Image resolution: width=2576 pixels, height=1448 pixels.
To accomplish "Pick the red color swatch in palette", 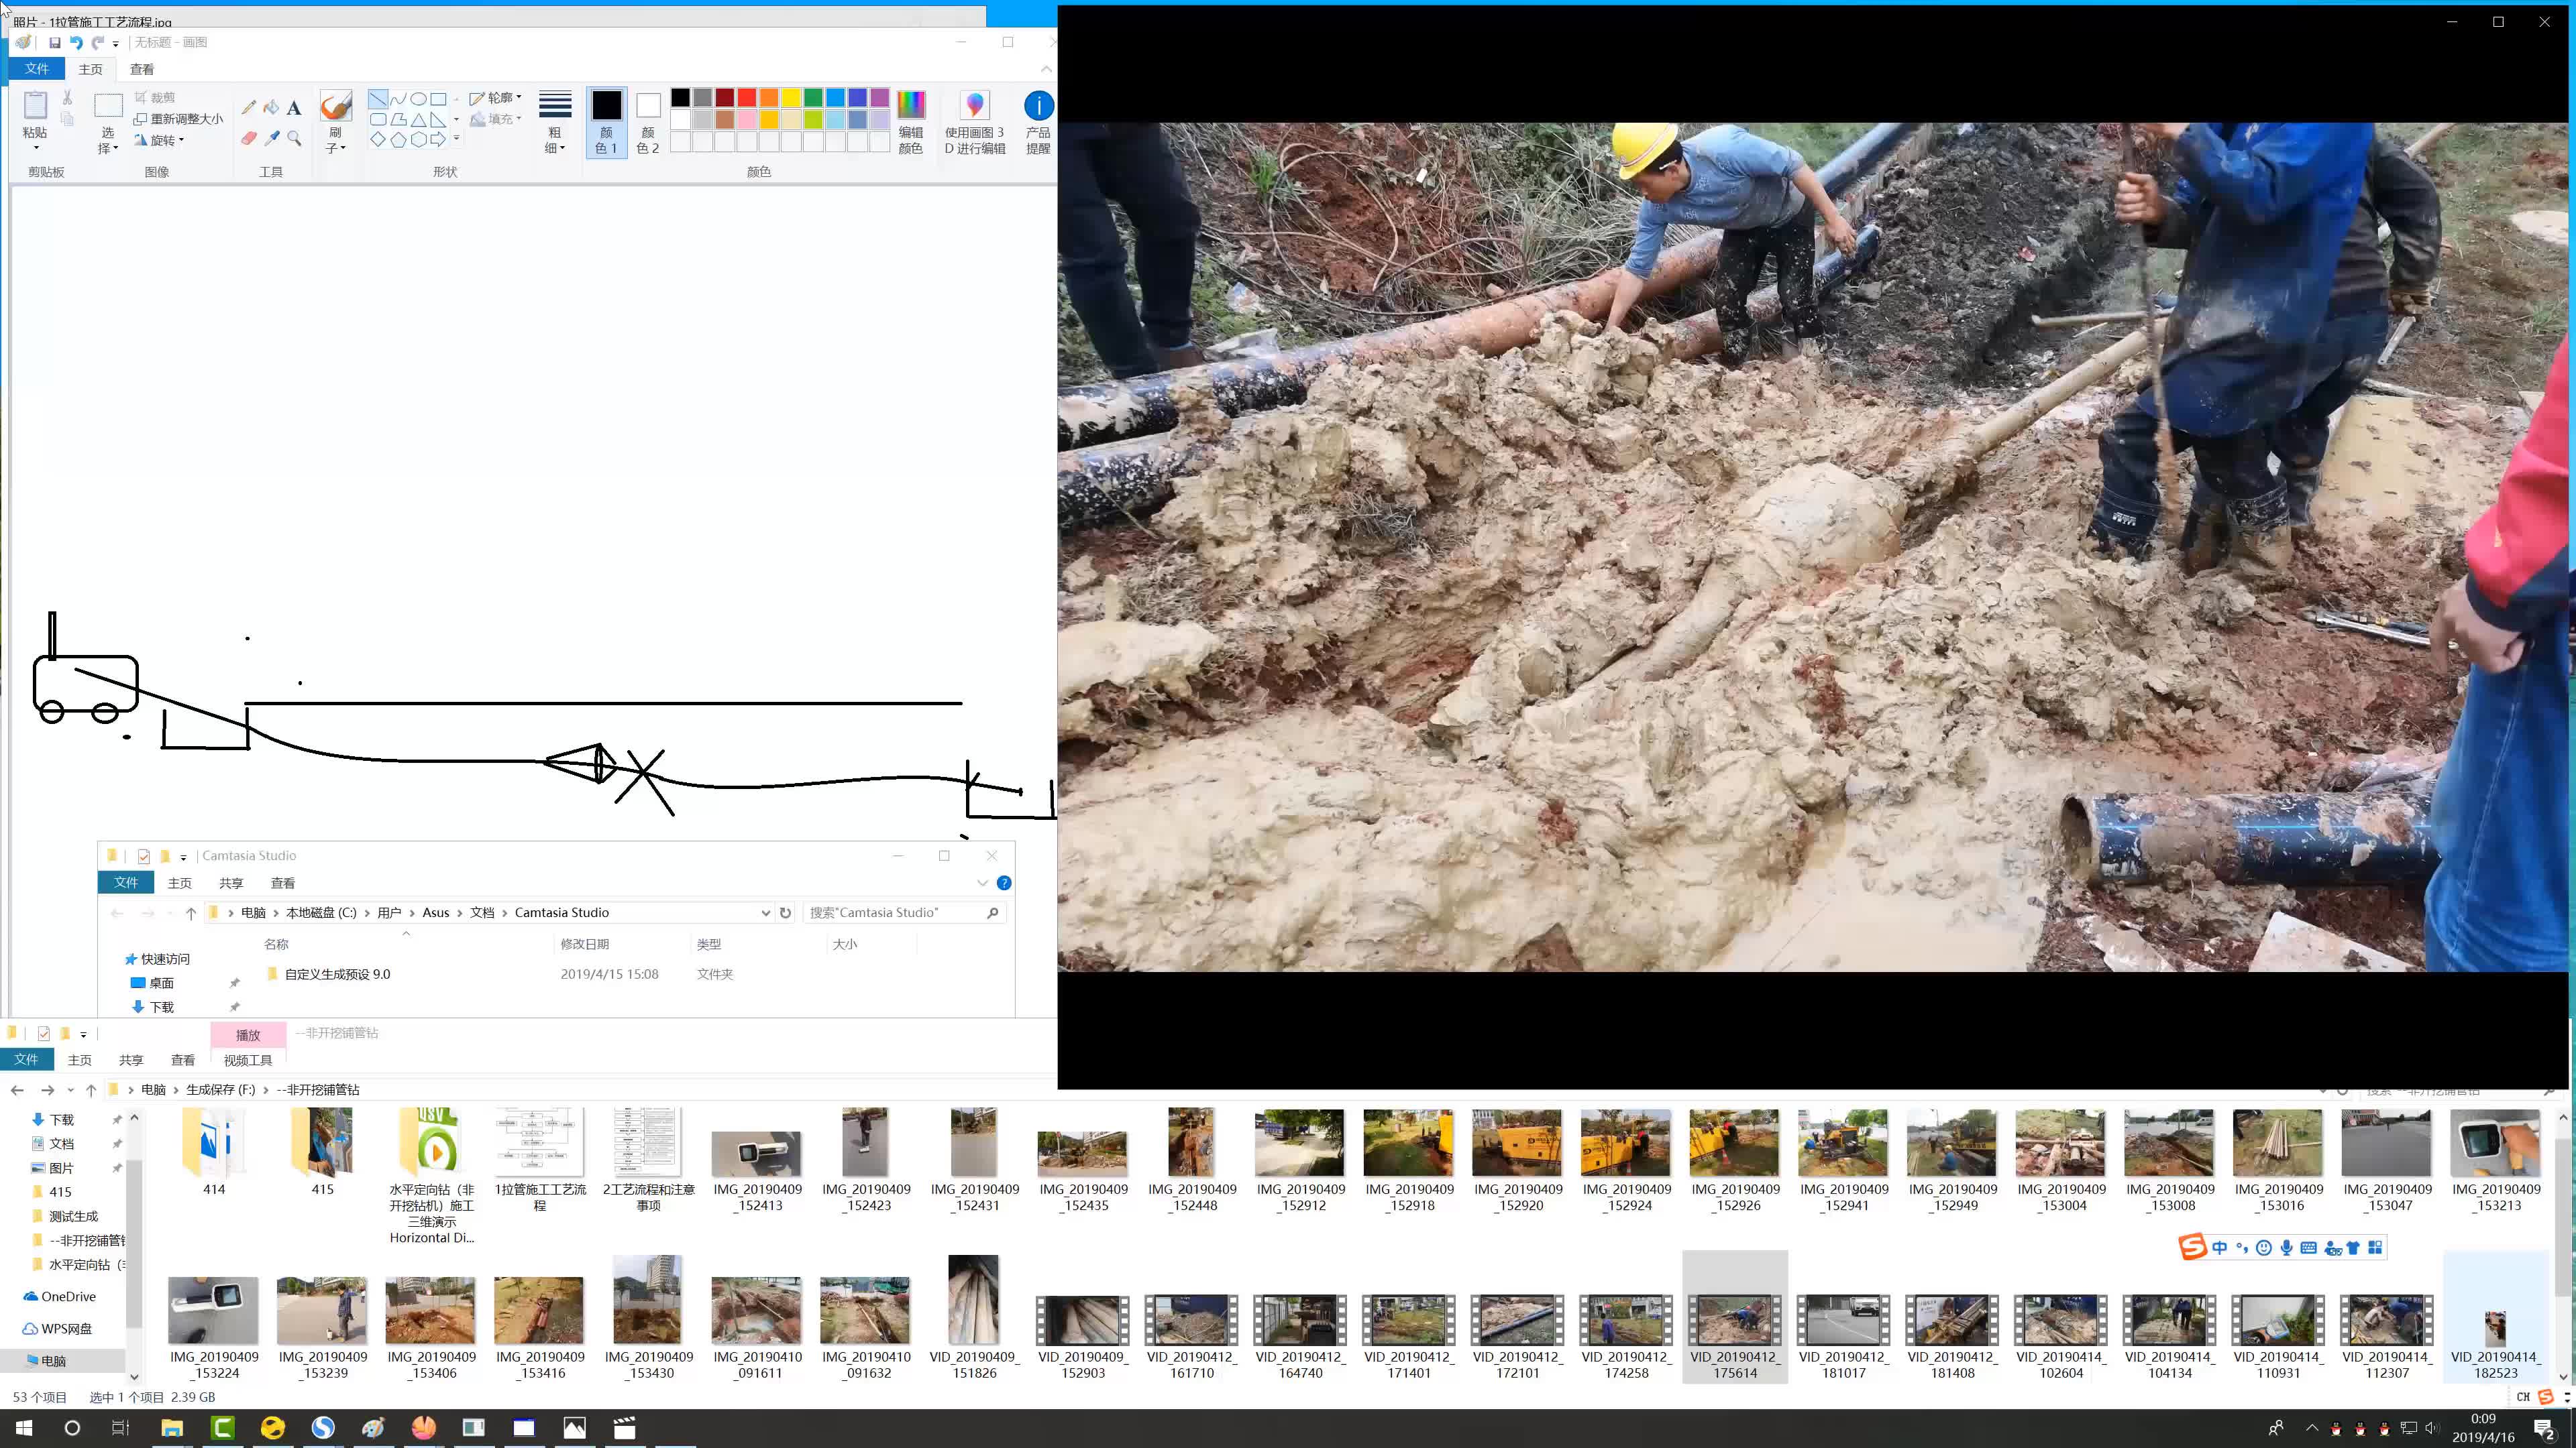I will [747, 97].
